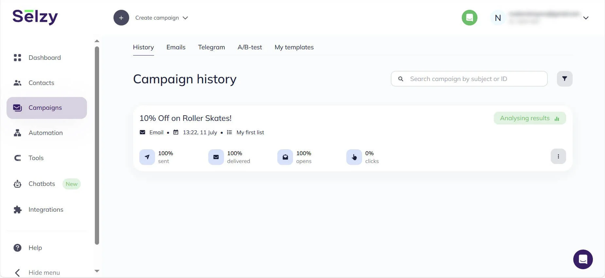Click the calendar icon beside 13:22, 11 July
The image size is (605, 278).
(x=176, y=132)
